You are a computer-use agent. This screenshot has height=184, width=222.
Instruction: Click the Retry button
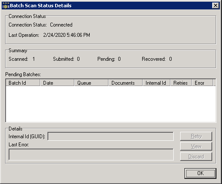(x=196, y=136)
